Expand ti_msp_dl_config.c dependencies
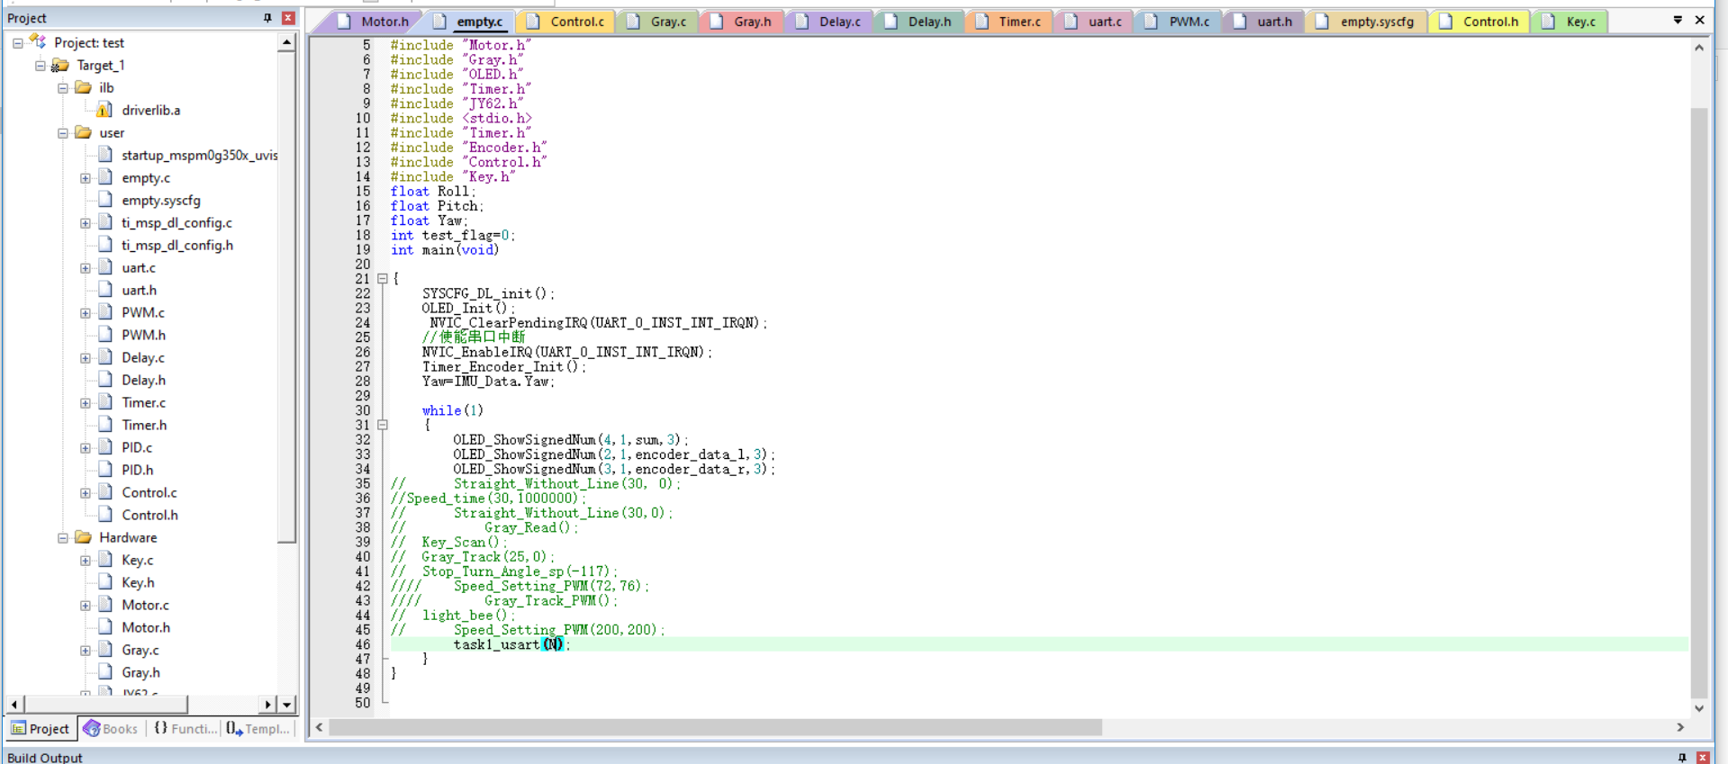 (x=86, y=223)
